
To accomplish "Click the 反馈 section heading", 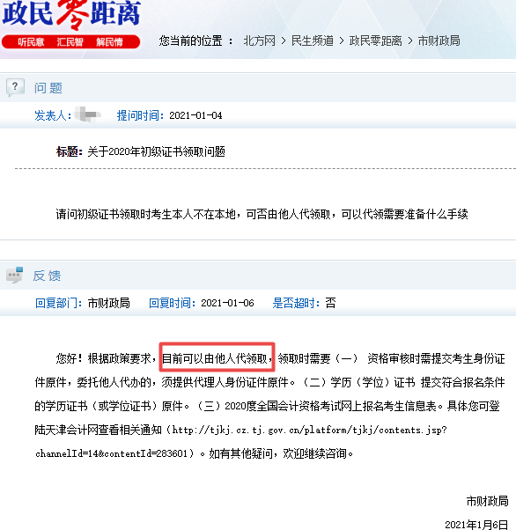I will point(47,276).
